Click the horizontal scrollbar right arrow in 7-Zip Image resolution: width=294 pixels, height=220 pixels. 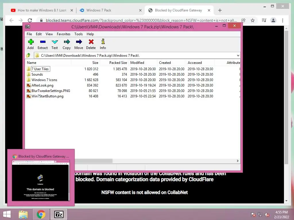[x=237, y=161]
